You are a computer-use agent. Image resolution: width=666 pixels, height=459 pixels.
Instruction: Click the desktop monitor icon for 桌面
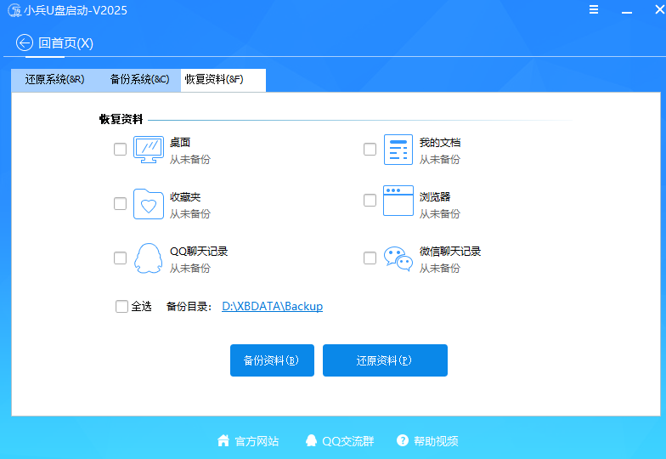(x=148, y=150)
